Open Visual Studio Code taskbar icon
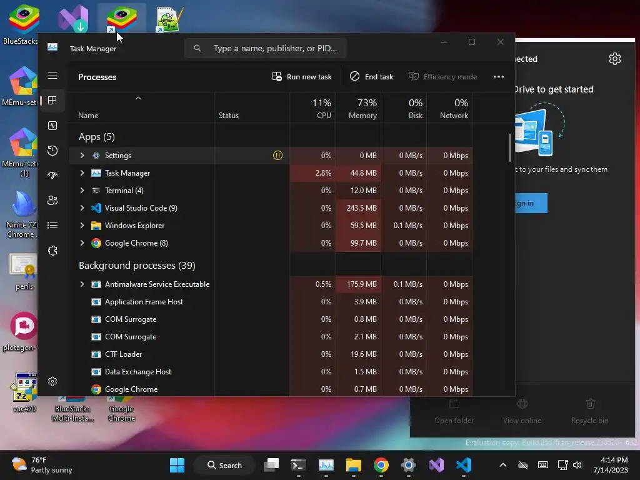 (x=464, y=465)
